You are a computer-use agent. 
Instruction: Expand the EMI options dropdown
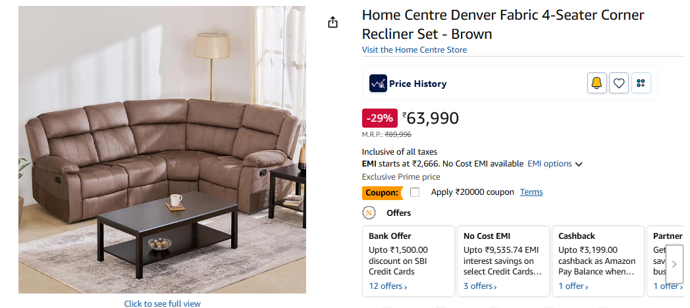(555, 164)
